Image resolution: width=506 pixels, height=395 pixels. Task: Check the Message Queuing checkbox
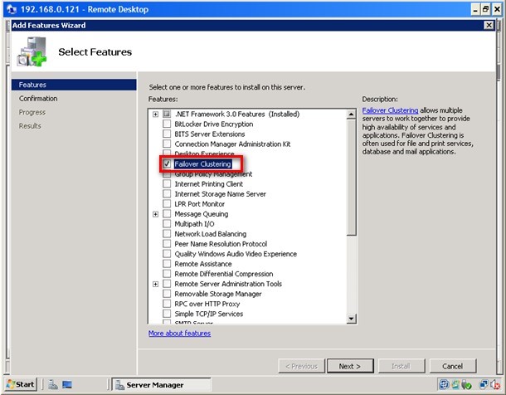[167, 214]
